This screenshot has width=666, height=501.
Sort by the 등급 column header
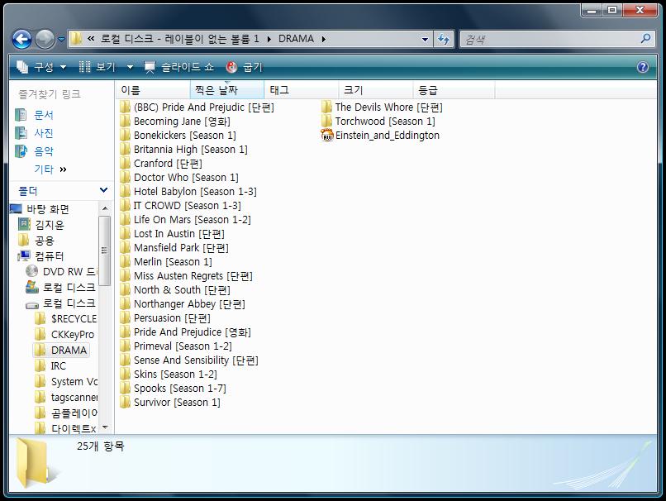click(x=454, y=90)
